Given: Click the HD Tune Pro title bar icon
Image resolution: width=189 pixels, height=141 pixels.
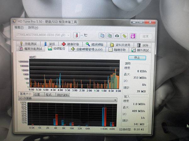Looking at the screenshot, I should (x=14, y=21).
